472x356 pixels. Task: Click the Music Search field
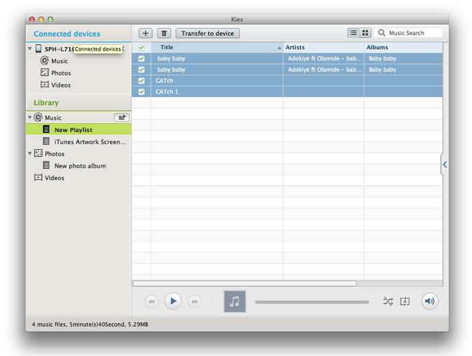[x=408, y=33]
